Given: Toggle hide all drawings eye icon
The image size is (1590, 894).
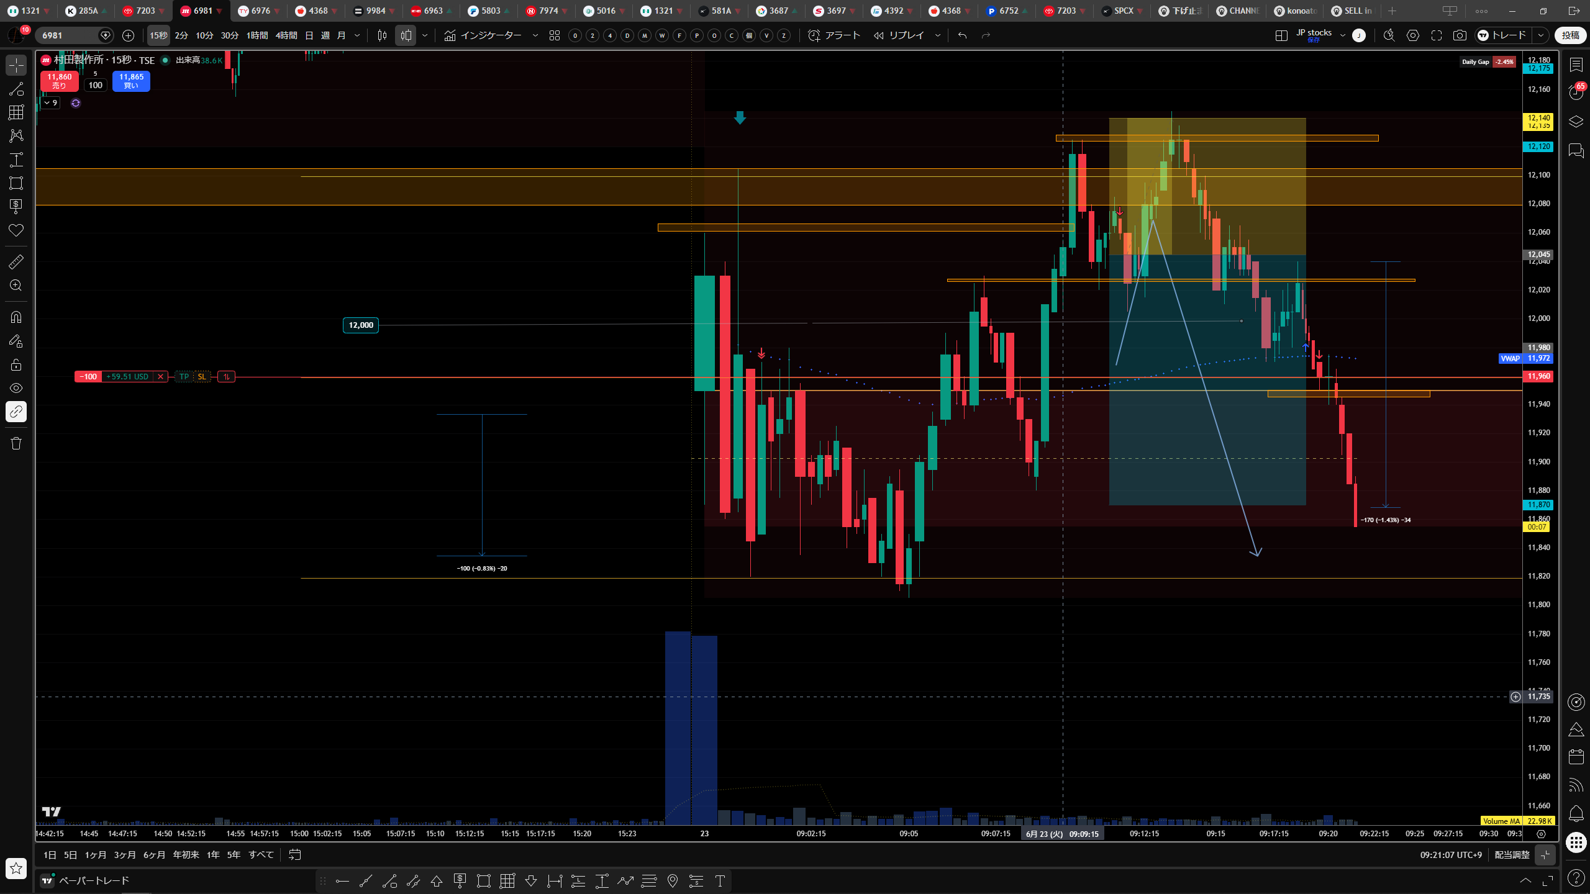Looking at the screenshot, I should [x=16, y=388].
